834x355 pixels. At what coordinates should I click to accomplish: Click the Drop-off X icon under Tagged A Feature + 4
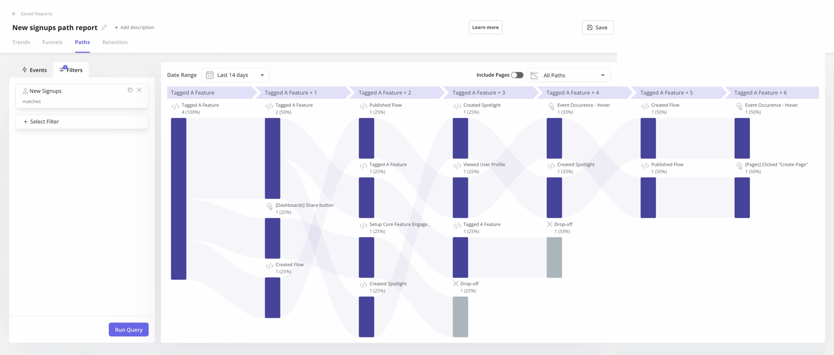(x=549, y=224)
